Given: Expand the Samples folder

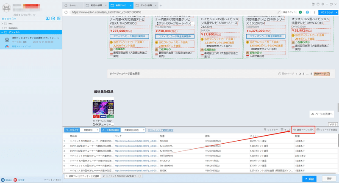Looking at the screenshot, I should point(2,28).
